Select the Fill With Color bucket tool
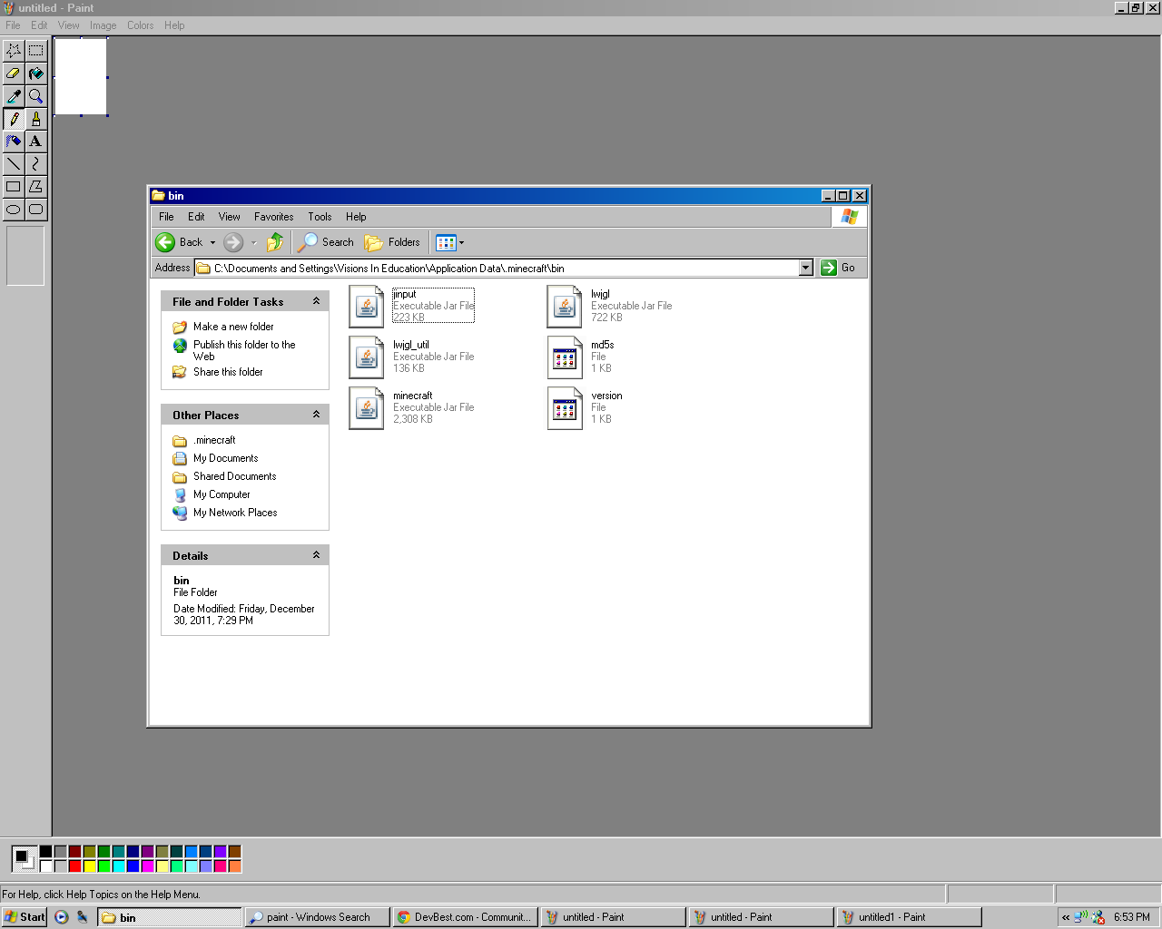The image size is (1162, 929). pyautogui.click(x=35, y=73)
